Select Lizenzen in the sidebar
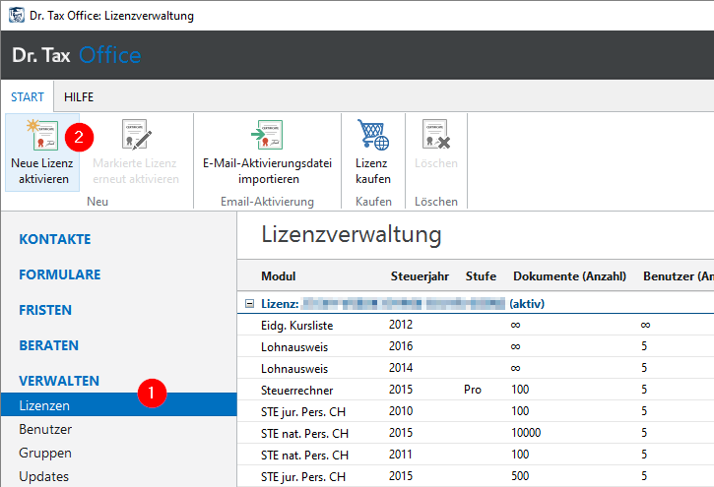 coord(119,405)
